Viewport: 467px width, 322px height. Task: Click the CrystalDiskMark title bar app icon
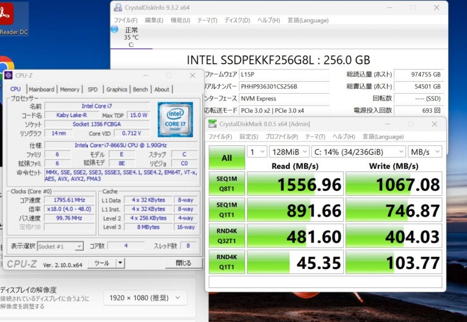coord(212,124)
